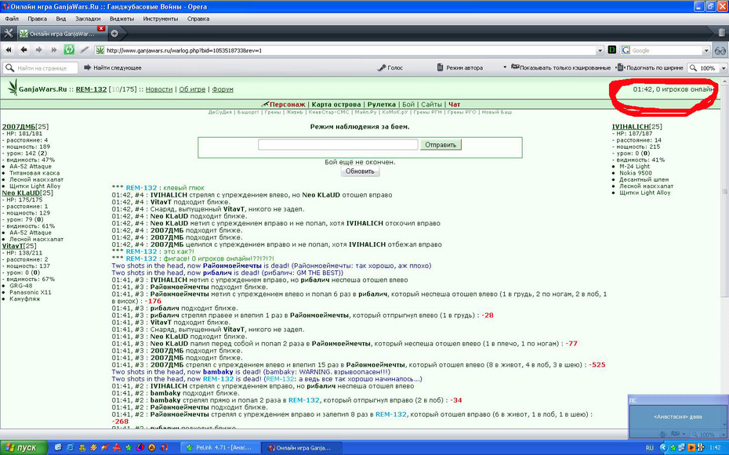Click M-24 Light item link

coord(634,166)
